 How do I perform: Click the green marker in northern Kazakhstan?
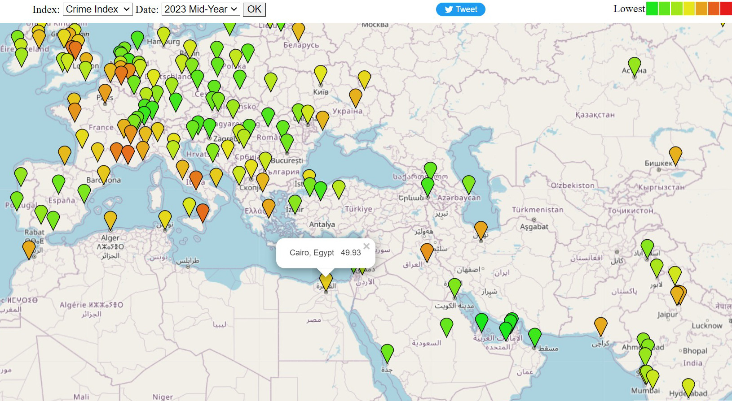pos(634,66)
